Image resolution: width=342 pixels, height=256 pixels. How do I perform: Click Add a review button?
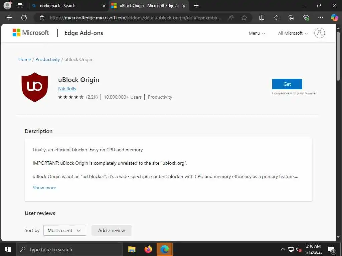[112, 230]
